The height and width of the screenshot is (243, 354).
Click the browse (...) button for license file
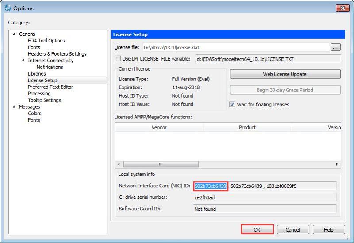pyautogui.click(x=335, y=47)
